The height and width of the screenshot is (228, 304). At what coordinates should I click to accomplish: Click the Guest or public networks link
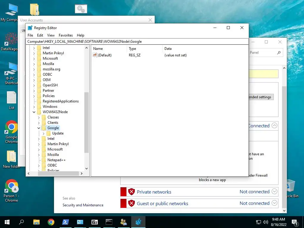[162, 204]
